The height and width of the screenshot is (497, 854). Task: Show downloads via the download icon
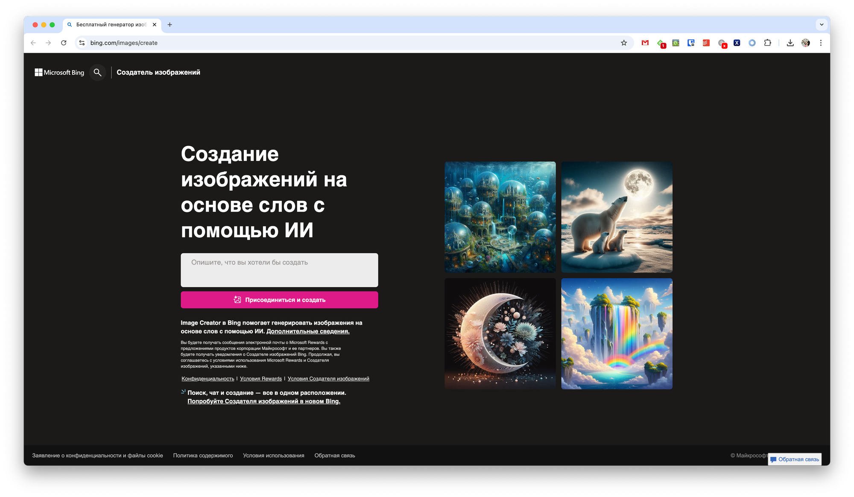[x=790, y=43]
